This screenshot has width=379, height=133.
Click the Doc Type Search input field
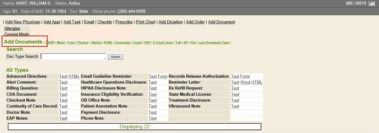73,57
